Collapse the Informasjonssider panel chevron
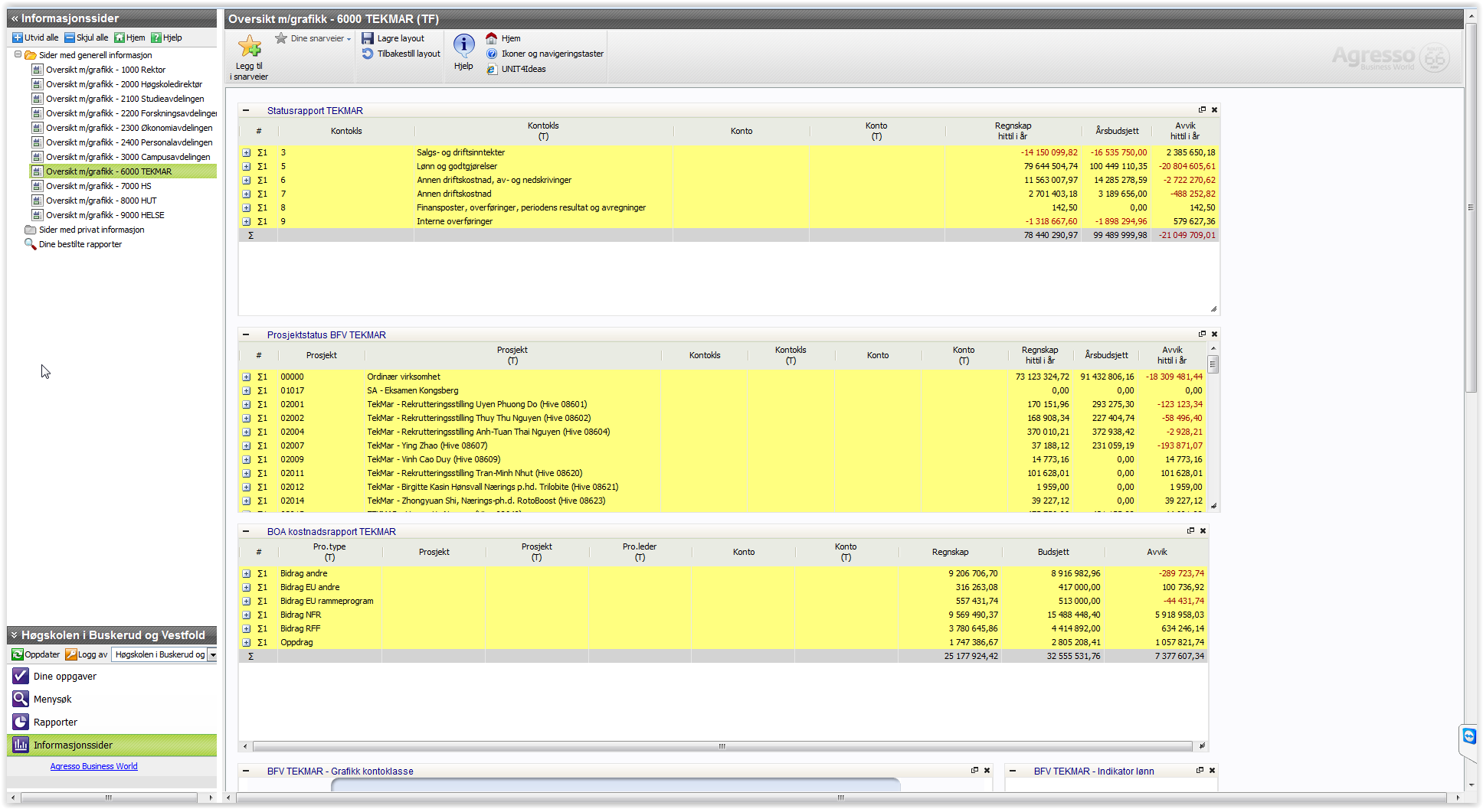The image size is (1483, 809). tap(15, 18)
